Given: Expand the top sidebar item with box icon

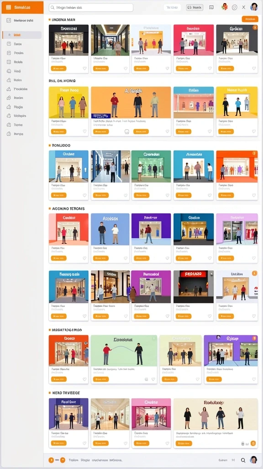Looking at the screenshot, I should point(21,20).
